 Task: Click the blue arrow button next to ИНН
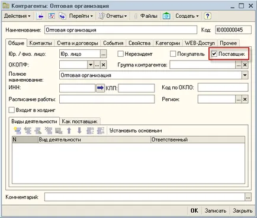[100, 88]
